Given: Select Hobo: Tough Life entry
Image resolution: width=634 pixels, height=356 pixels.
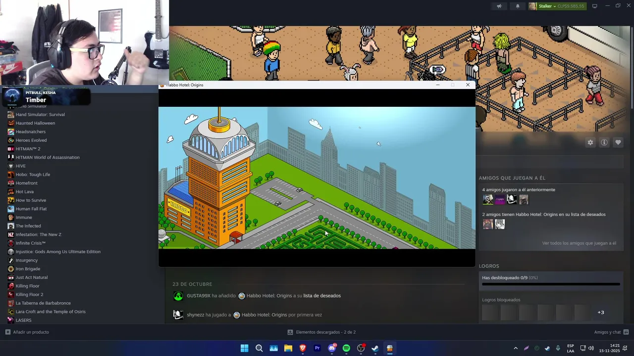Looking at the screenshot, I should pyautogui.click(x=33, y=175).
